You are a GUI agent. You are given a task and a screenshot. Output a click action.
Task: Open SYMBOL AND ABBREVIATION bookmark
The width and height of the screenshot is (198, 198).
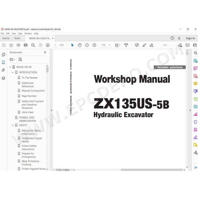(27, 119)
